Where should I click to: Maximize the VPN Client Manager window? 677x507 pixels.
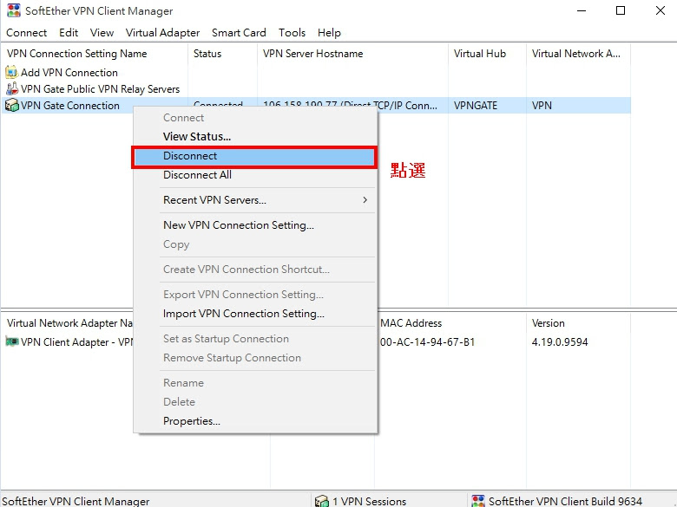point(621,10)
